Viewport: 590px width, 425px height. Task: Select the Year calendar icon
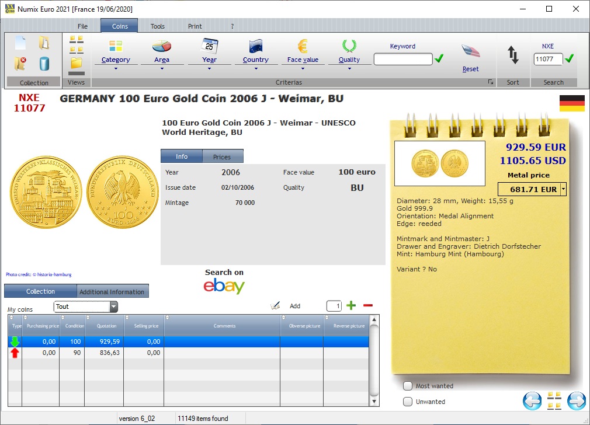tap(209, 46)
